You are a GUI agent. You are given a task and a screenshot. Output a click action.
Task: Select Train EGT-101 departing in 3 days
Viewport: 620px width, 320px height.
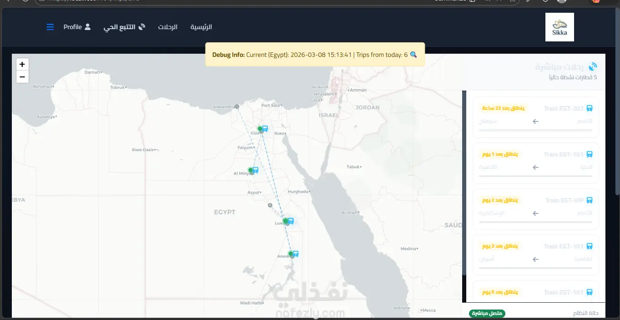tap(564, 246)
